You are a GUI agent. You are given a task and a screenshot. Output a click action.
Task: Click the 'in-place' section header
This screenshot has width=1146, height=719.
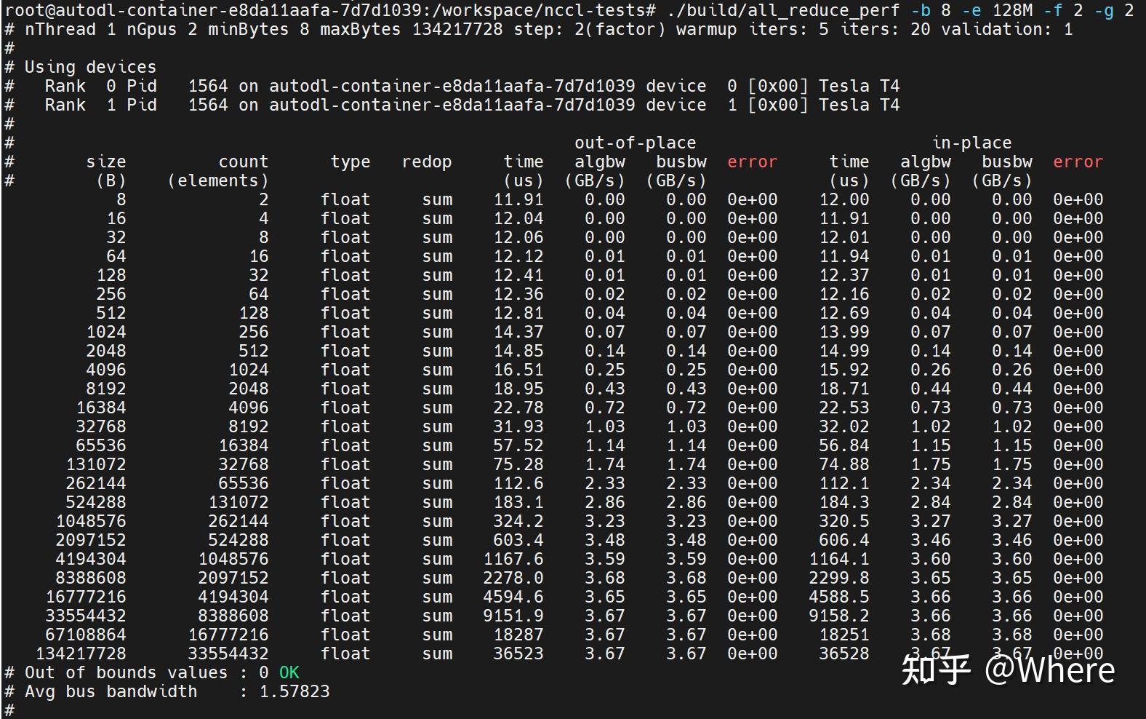tap(971, 143)
